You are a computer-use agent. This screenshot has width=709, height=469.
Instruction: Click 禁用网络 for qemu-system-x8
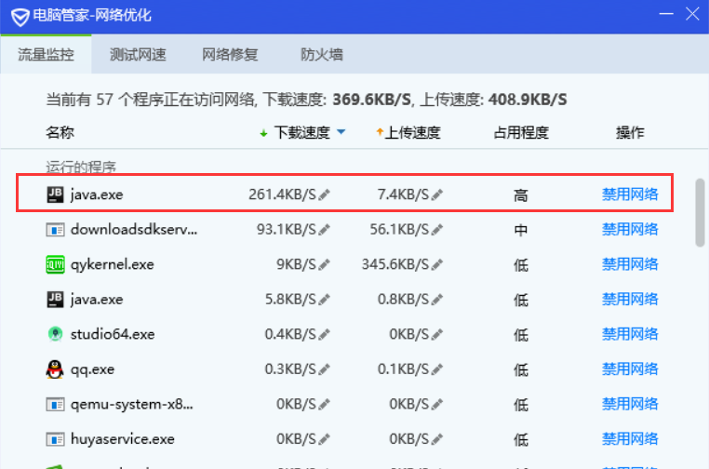630,404
